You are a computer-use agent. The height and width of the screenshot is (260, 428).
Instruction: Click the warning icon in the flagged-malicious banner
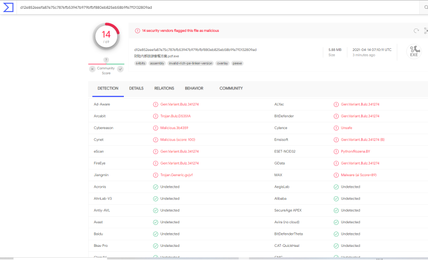(138, 31)
